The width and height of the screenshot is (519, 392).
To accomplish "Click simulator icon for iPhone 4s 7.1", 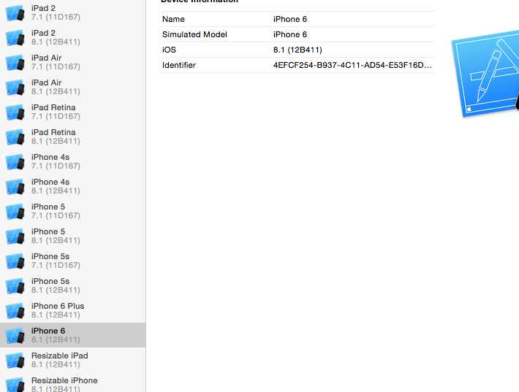I will coord(15,161).
